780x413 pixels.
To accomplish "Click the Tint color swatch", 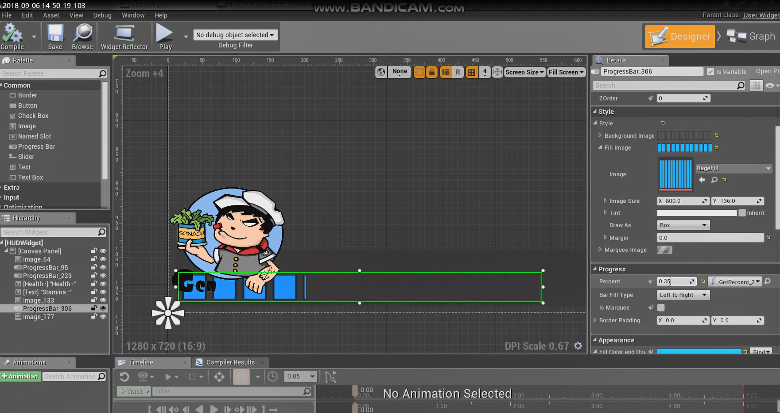I will coord(696,213).
